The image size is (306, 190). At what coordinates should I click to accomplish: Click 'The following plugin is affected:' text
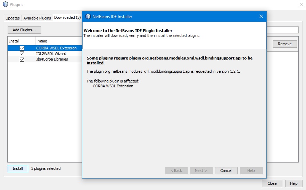113,81
